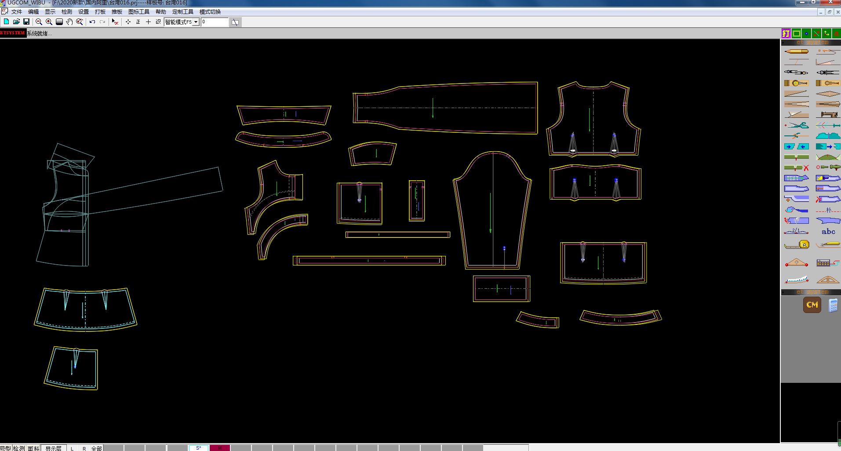Screen dimensions: 841x451
Task: Select the abc text tool
Action: click(x=828, y=231)
